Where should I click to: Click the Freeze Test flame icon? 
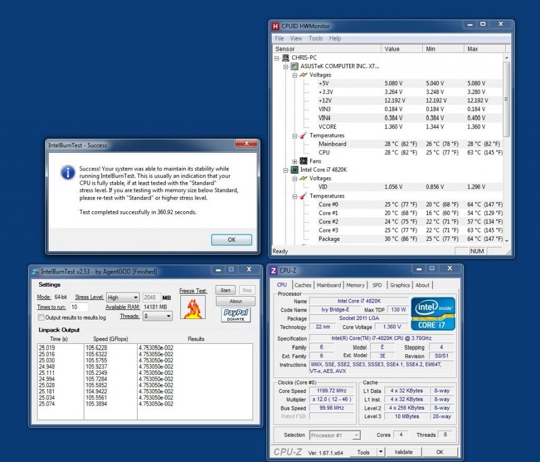tap(192, 307)
